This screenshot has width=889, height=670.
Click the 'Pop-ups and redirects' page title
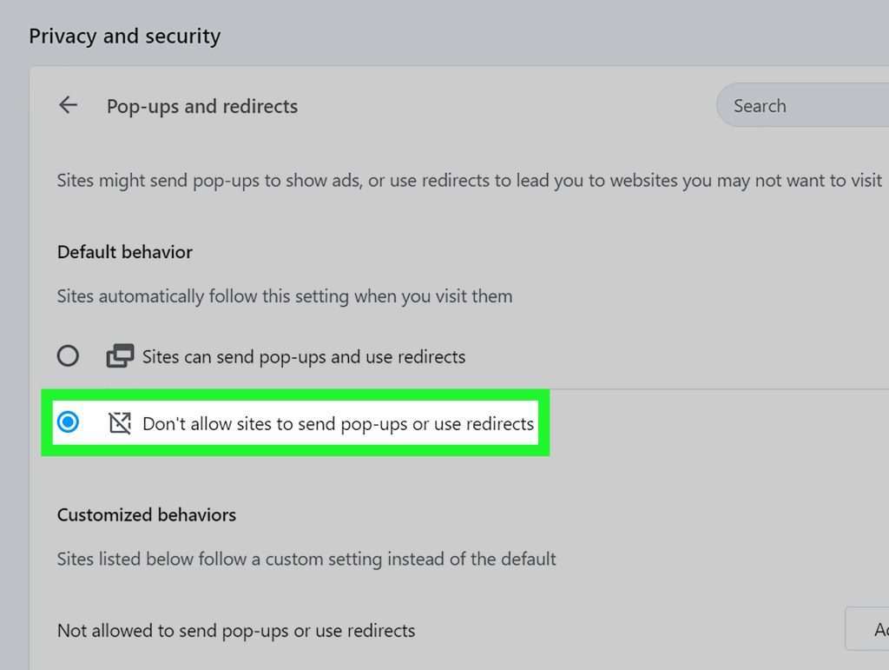[201, 107]
